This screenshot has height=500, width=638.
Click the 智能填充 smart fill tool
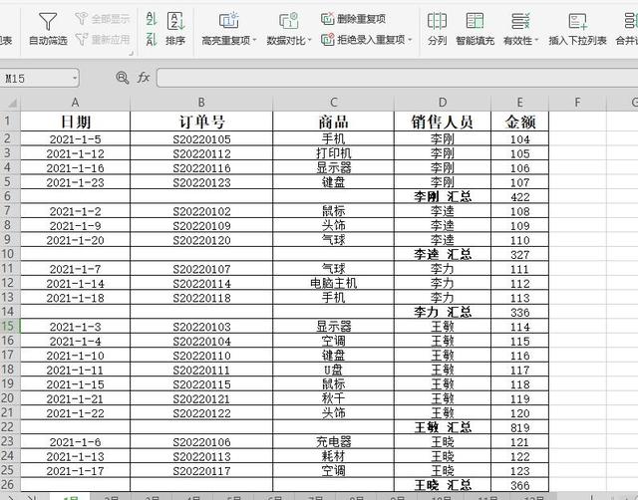(x=475, y=29)
